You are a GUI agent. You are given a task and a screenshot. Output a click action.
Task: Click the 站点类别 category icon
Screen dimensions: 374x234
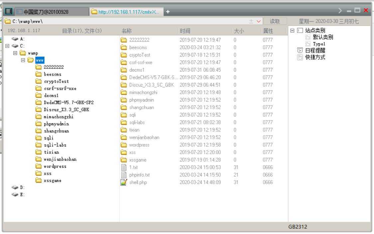coord(300,31)
